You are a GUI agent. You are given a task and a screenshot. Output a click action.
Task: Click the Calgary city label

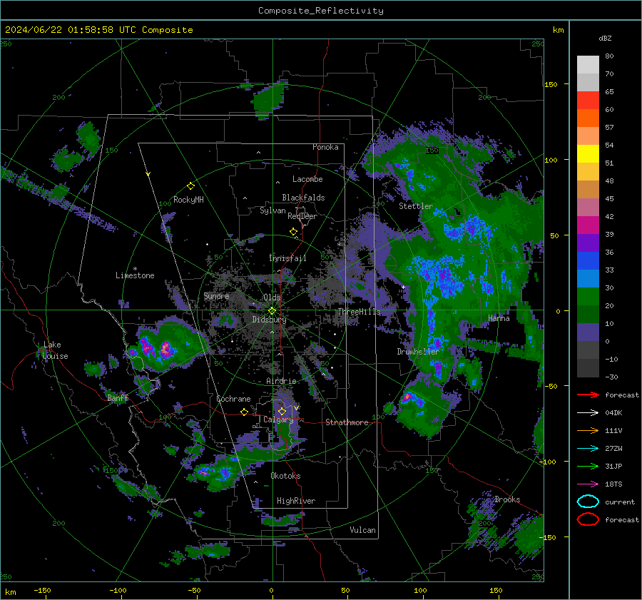[x=278, y=420]
